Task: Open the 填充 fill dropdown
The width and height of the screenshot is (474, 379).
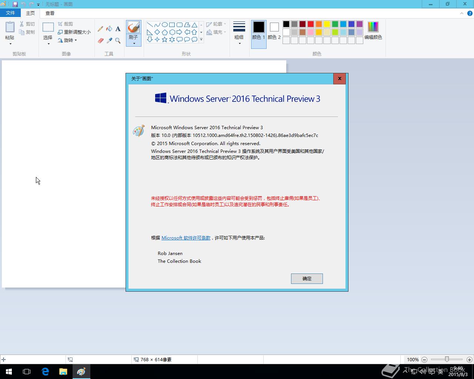Action: tap(216, 32)
